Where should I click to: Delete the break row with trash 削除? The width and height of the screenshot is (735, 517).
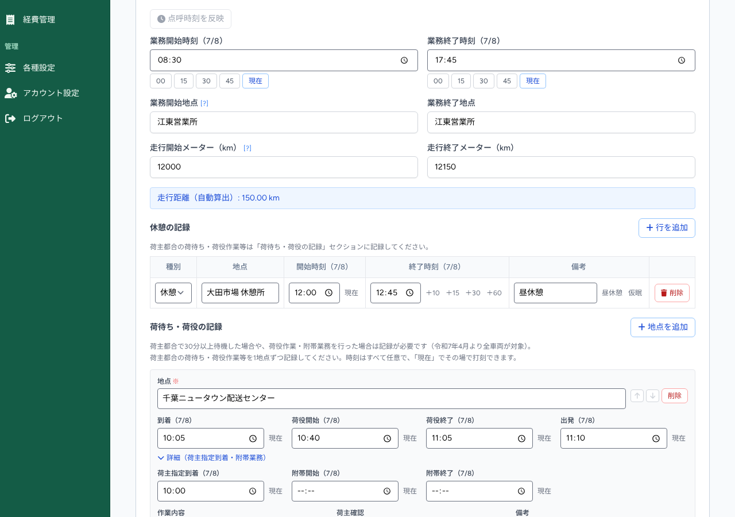pos(672,293)
